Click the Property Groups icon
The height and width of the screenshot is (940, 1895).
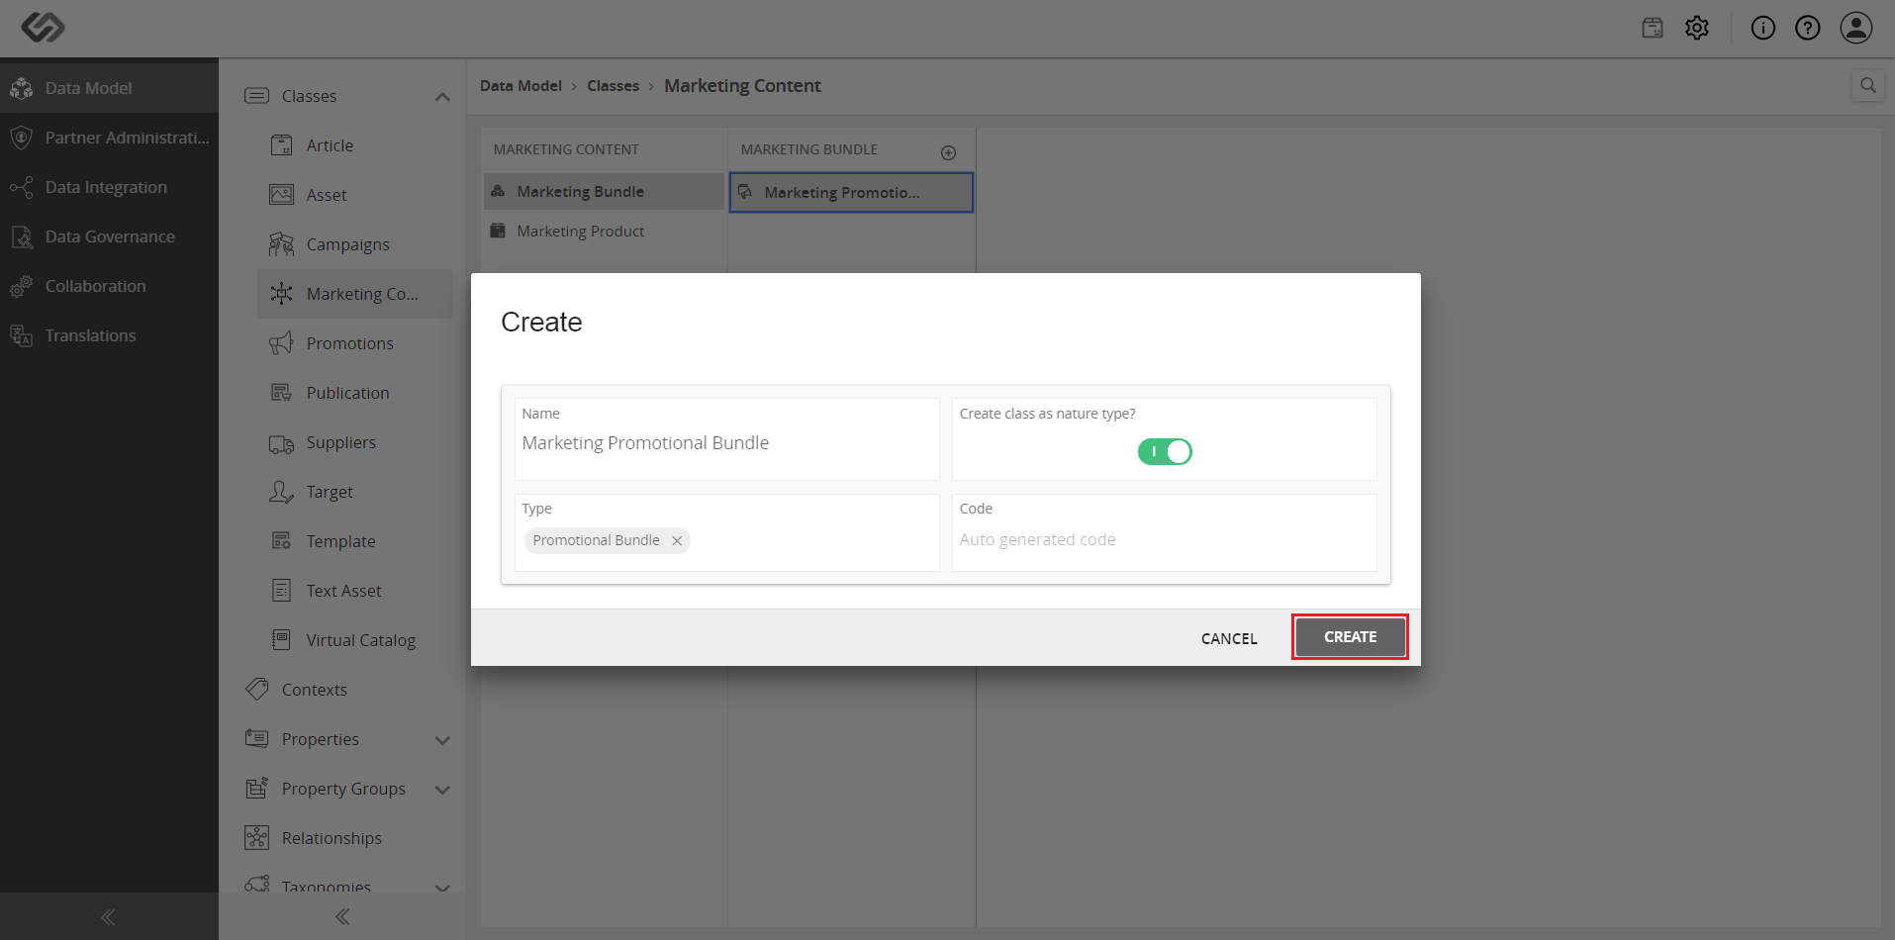click(x=257, y=789)
